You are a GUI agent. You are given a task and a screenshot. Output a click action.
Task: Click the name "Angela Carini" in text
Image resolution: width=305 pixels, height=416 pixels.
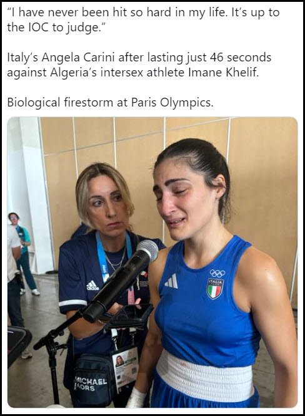[x=78, y=58]
